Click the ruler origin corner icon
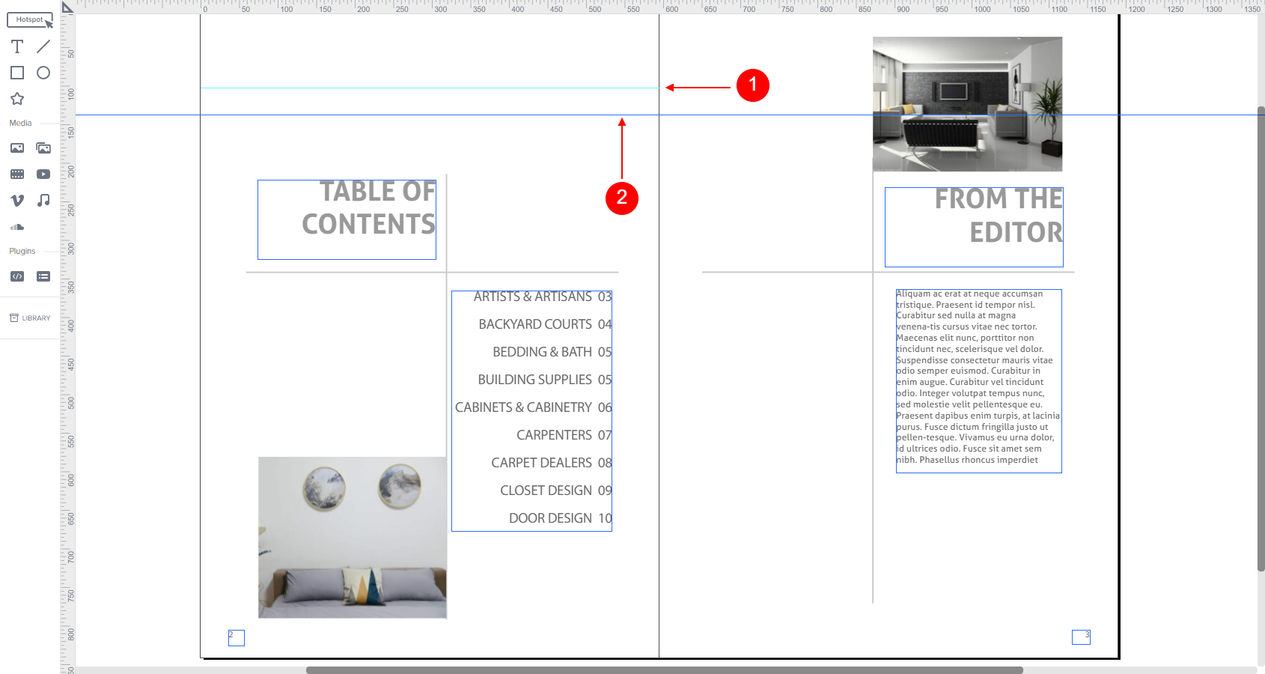The height and width of the screenshot is (674, 1265). point(67,7)
